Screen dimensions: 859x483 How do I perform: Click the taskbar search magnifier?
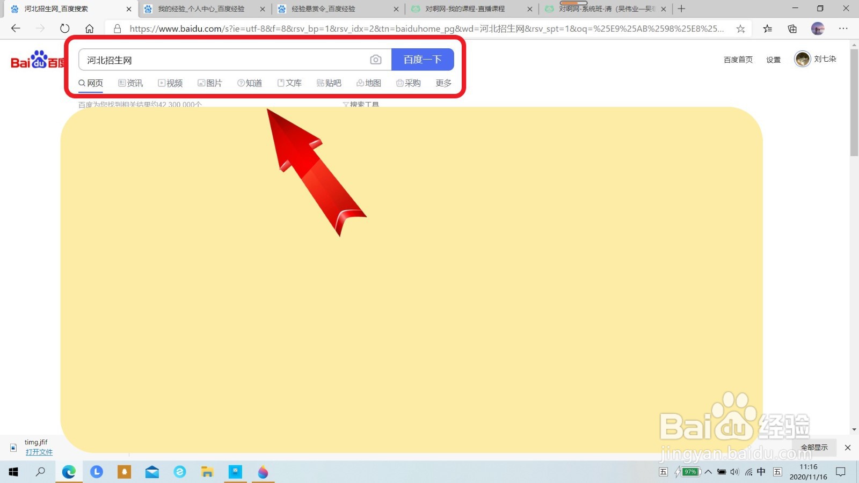pyautogui.click(x=41, y=472)
